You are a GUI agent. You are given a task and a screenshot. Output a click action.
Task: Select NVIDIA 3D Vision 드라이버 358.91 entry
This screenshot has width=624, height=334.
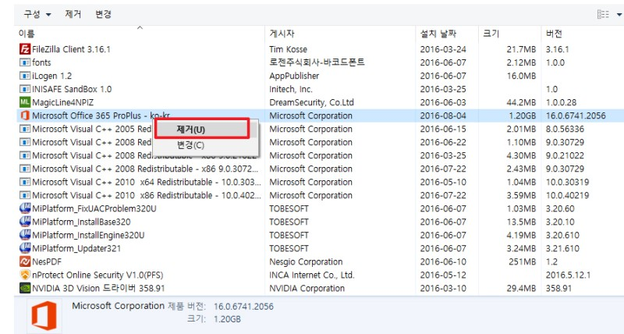click(98, 288)
